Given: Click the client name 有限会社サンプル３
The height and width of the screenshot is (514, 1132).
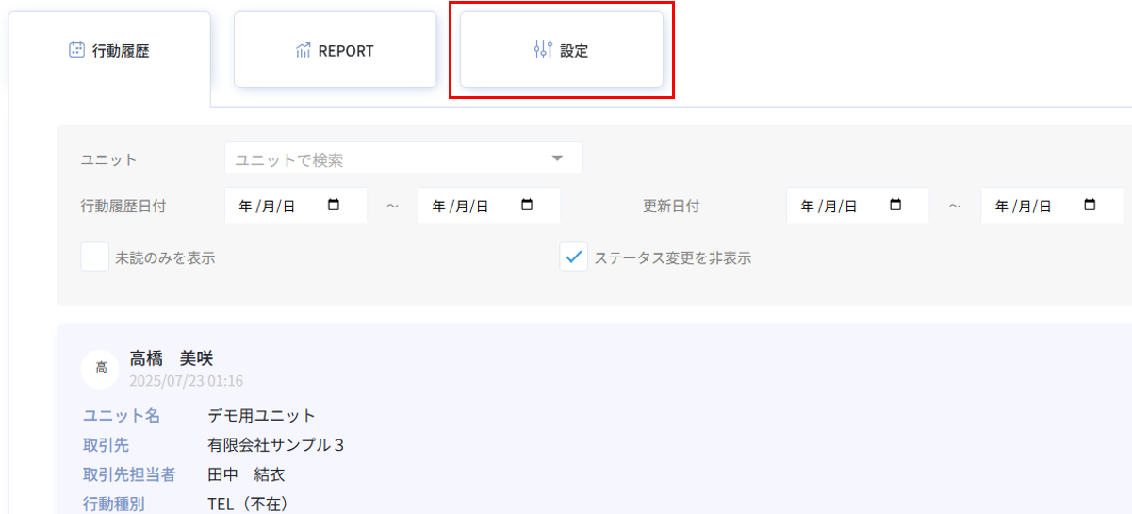Looking at the screenshot, I should pyautogui.click(x=276, y=445).
